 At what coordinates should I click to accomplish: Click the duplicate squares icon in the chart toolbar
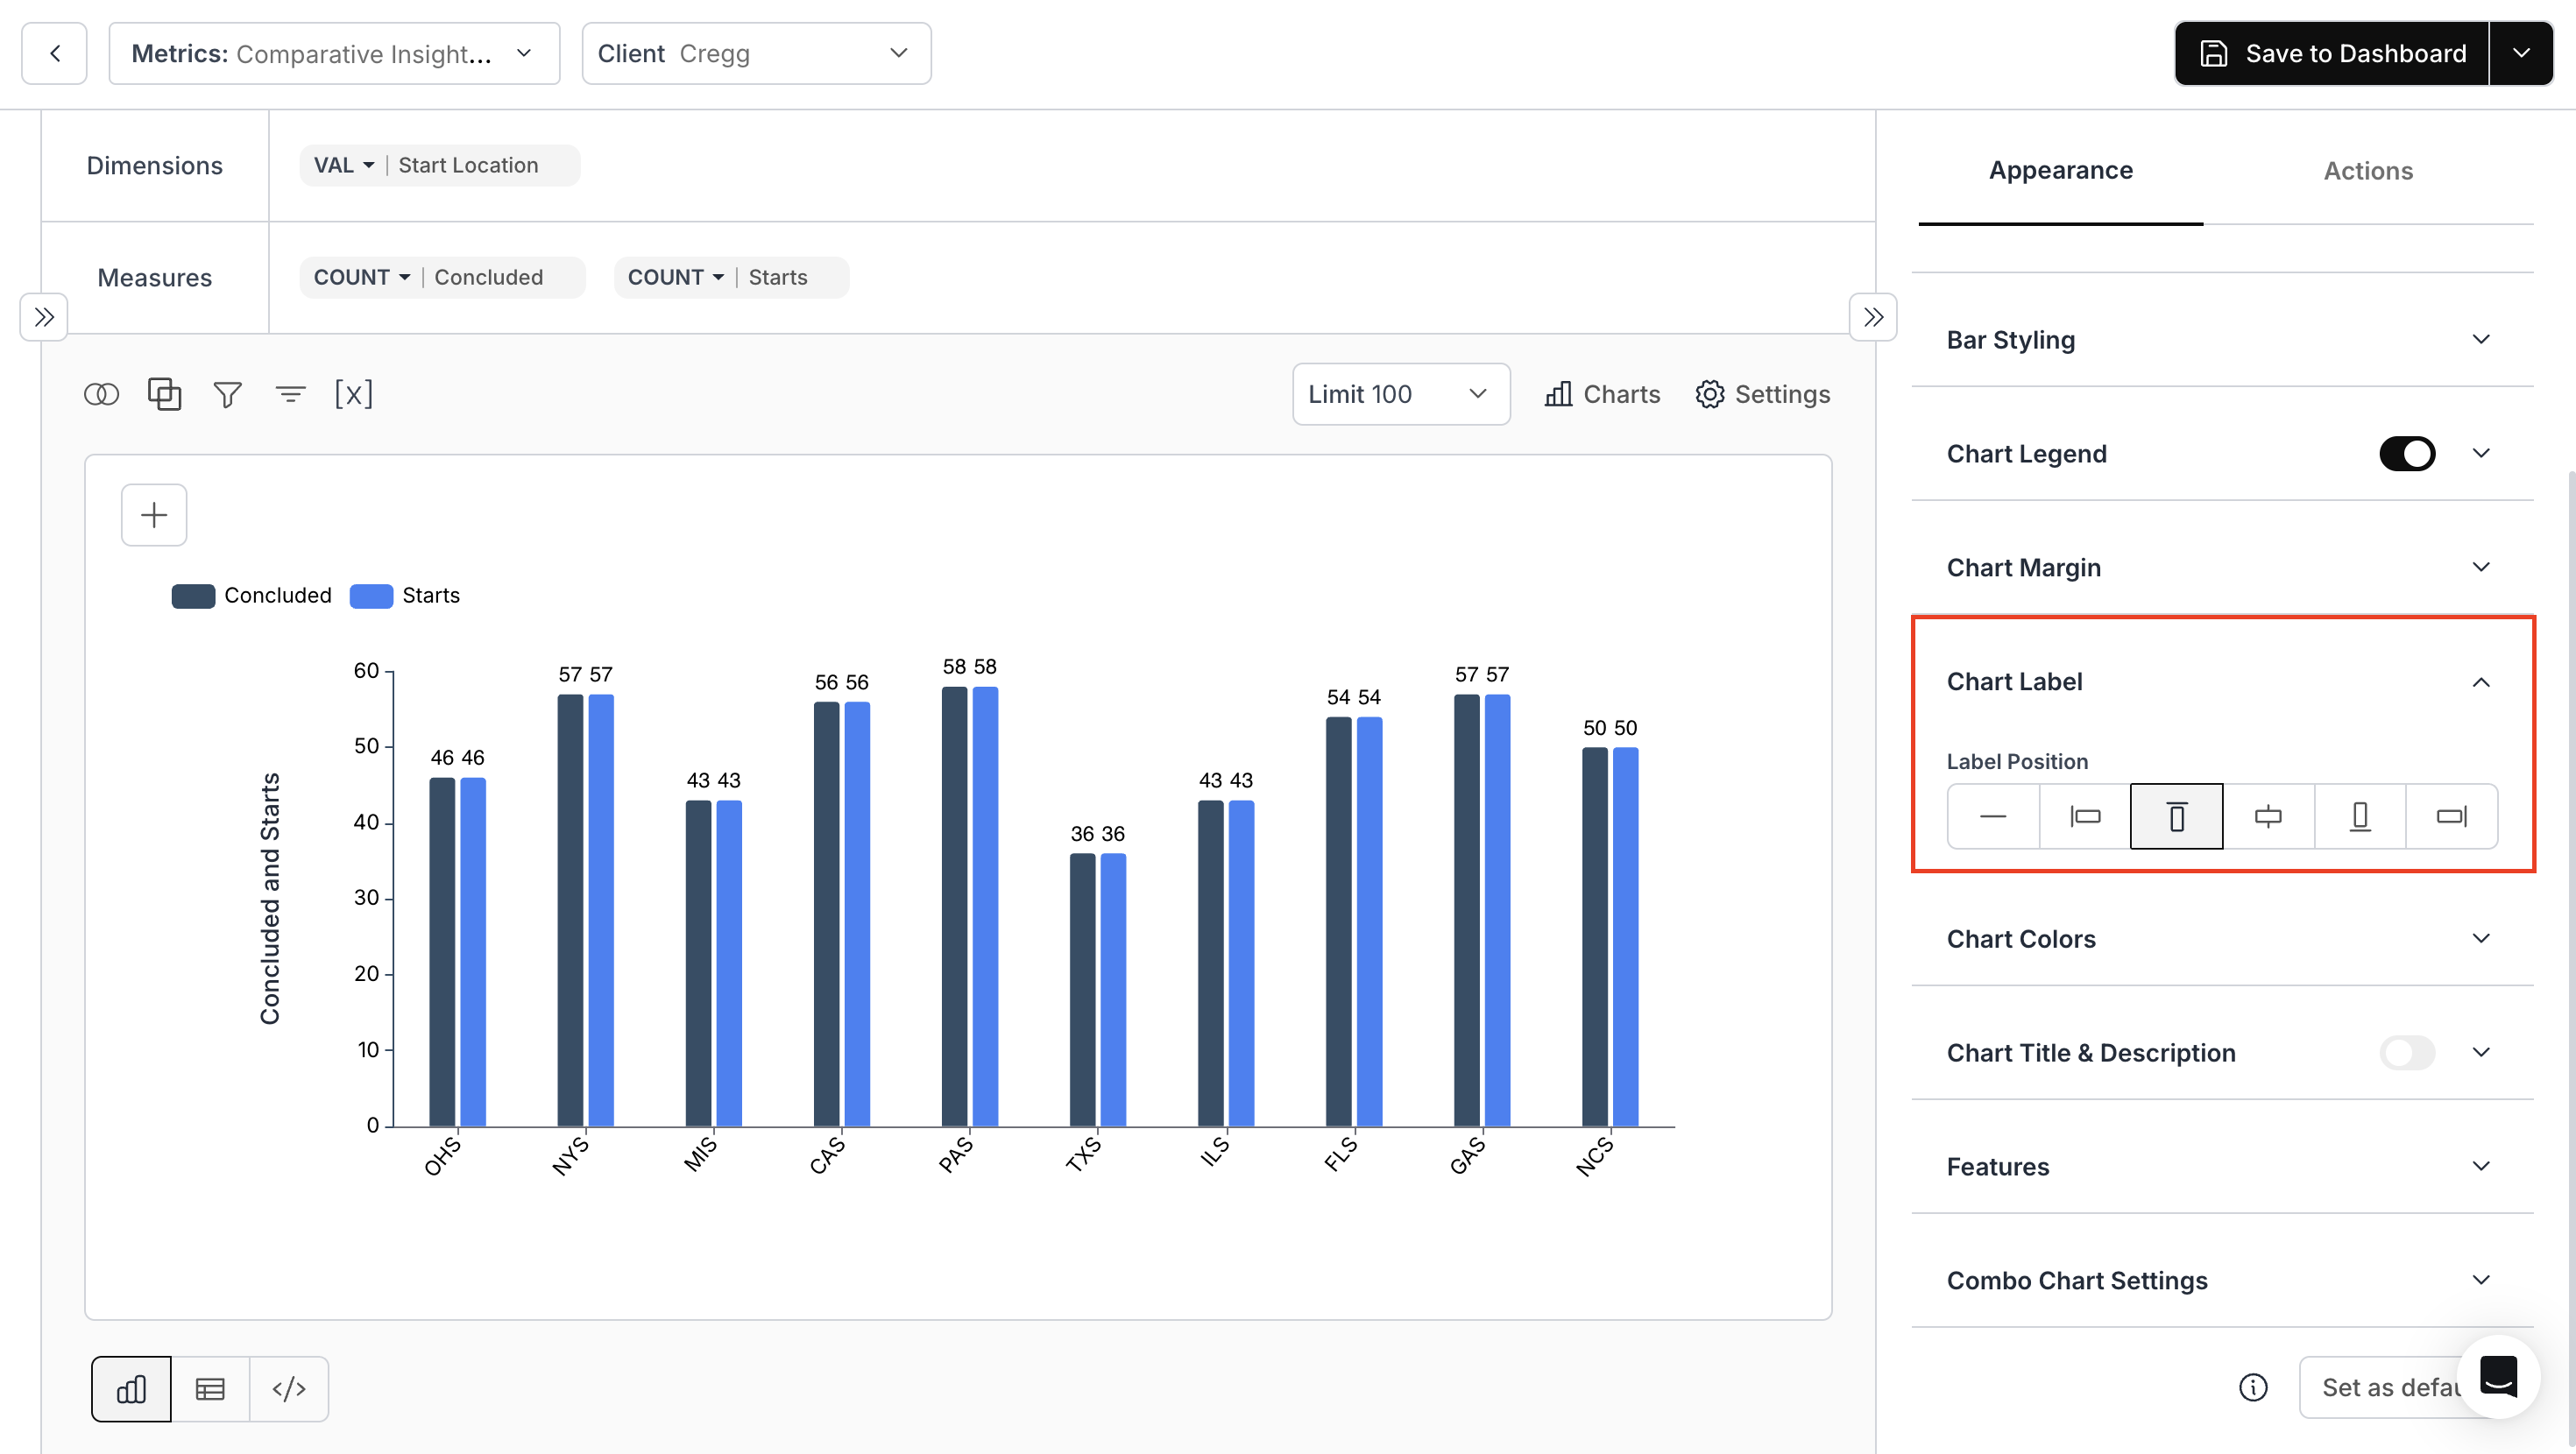point(164,394)
